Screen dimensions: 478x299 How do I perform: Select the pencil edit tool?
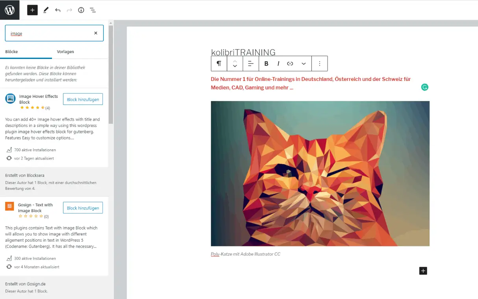(46, 10)
